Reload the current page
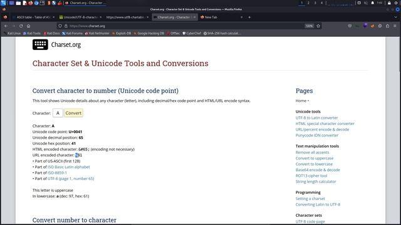 point(21,26)
